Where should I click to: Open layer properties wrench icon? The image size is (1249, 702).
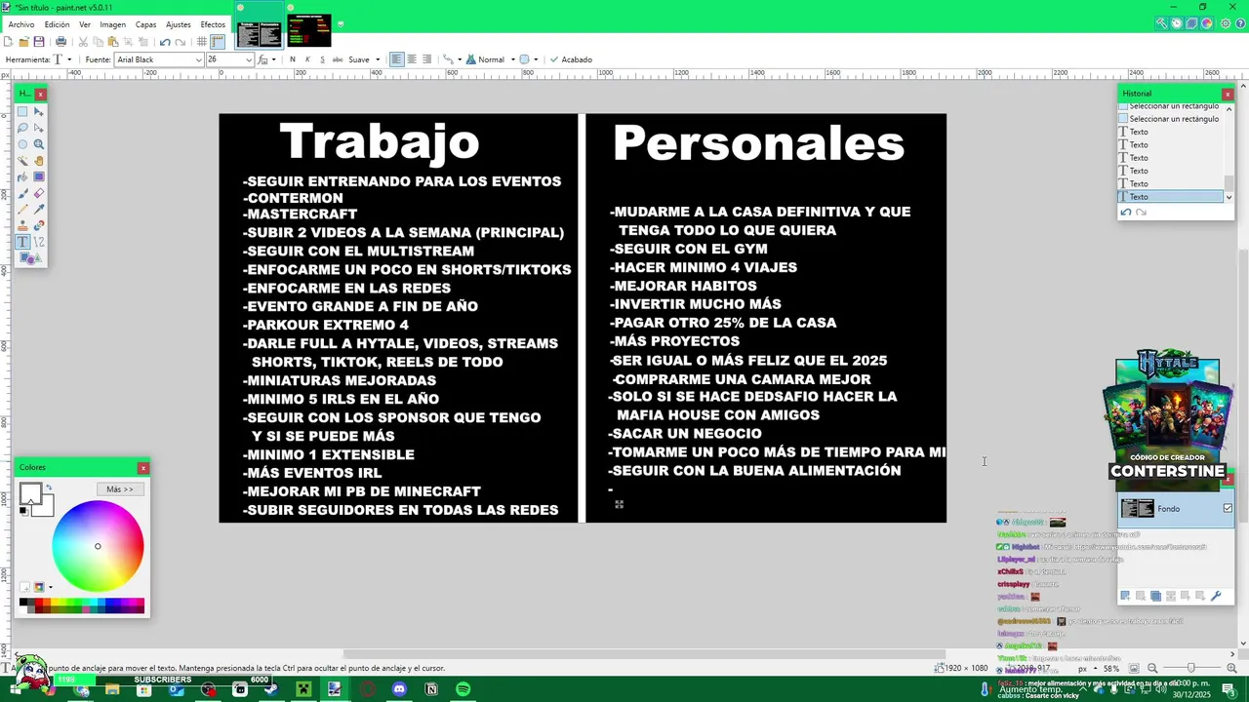click(x=1216, y=596)
